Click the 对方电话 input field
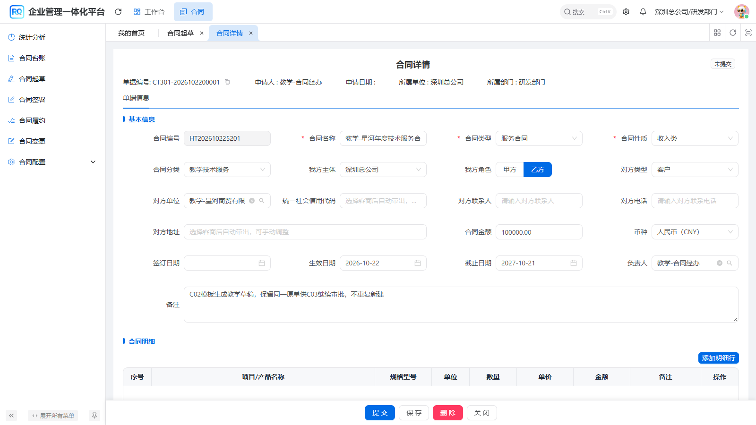Image resolution: width=756 pixels, height=425 pixels. click(x=695, y=201)
